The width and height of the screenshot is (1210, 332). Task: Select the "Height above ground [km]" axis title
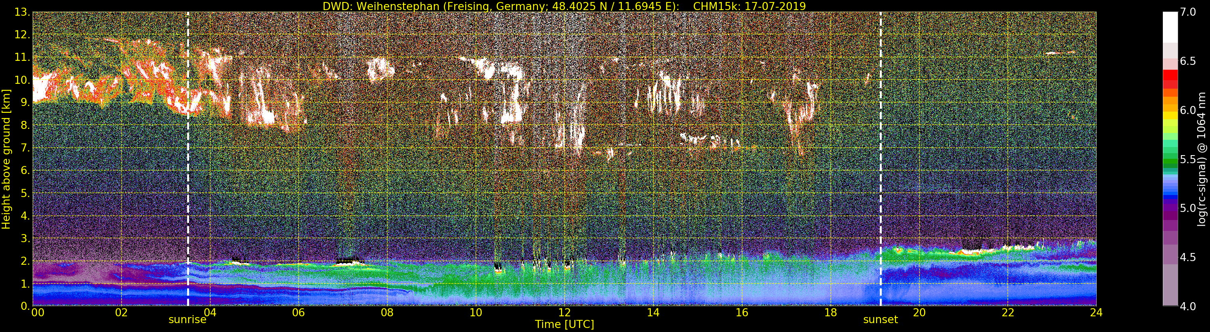point(6,159)
